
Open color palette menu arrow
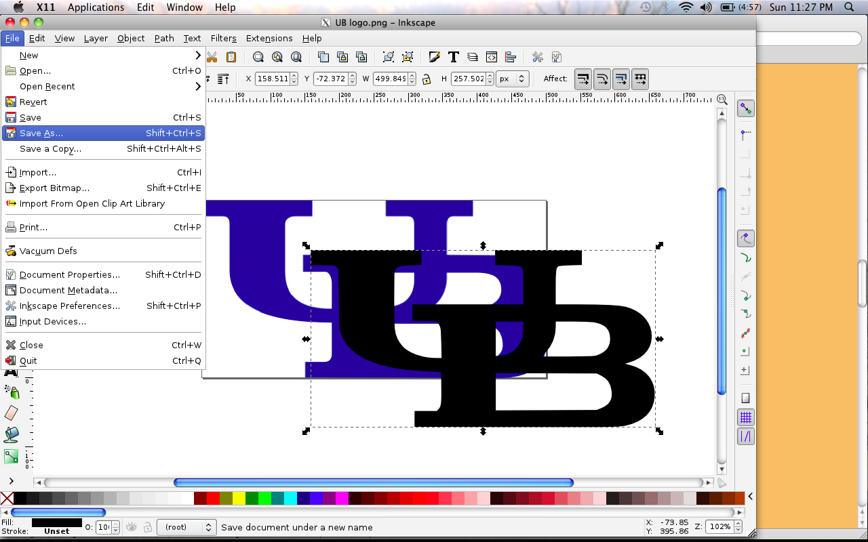(750, 497)
